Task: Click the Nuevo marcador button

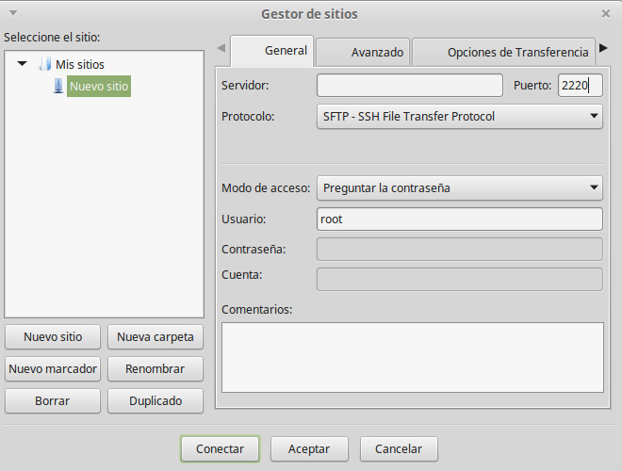Action: (53, 368)
